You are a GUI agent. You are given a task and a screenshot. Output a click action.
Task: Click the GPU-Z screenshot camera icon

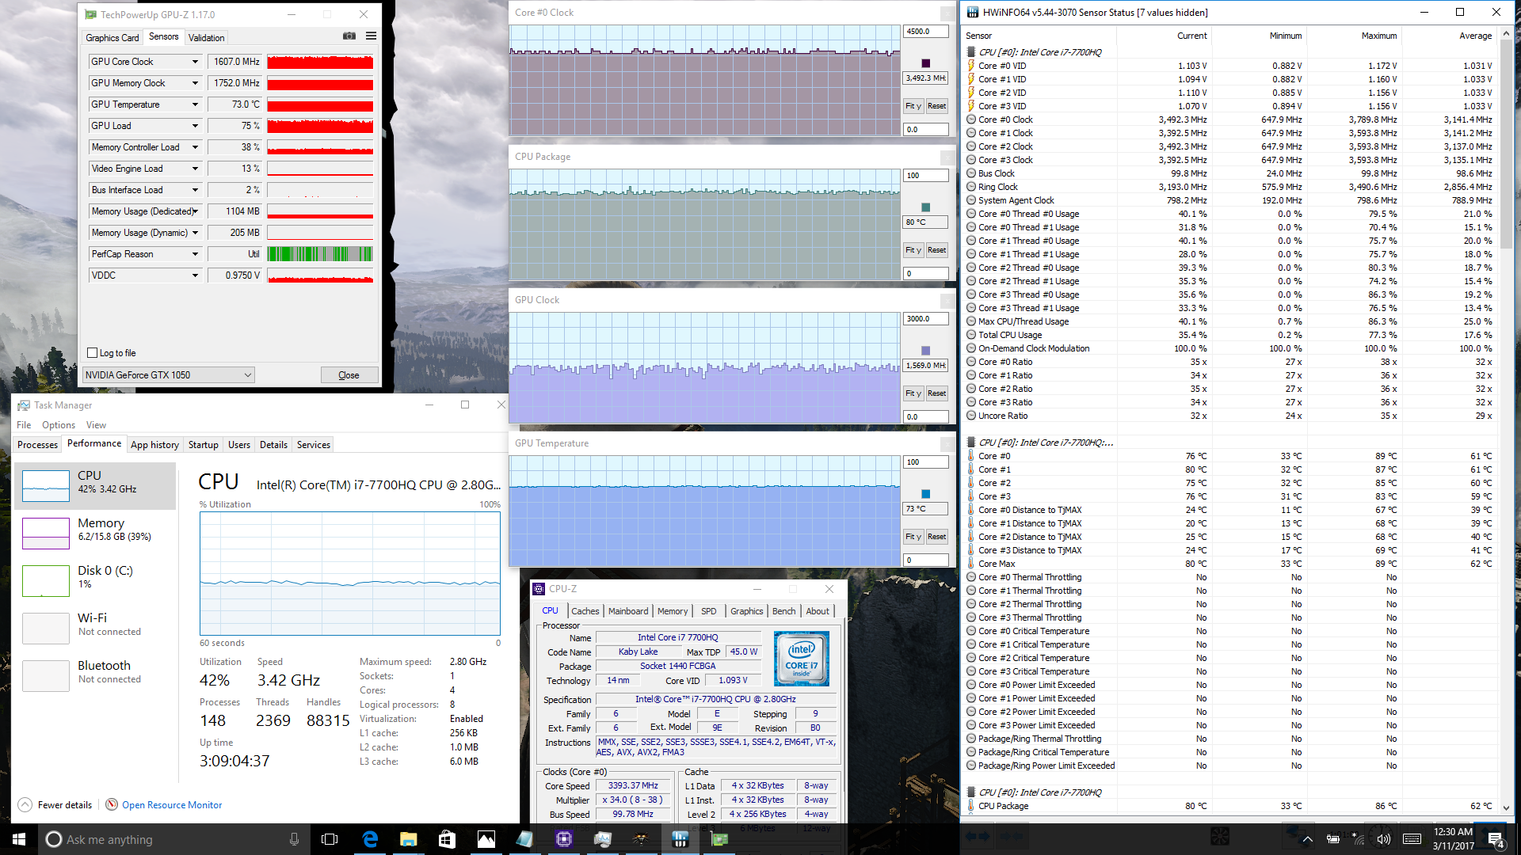(x=349, y=36)
